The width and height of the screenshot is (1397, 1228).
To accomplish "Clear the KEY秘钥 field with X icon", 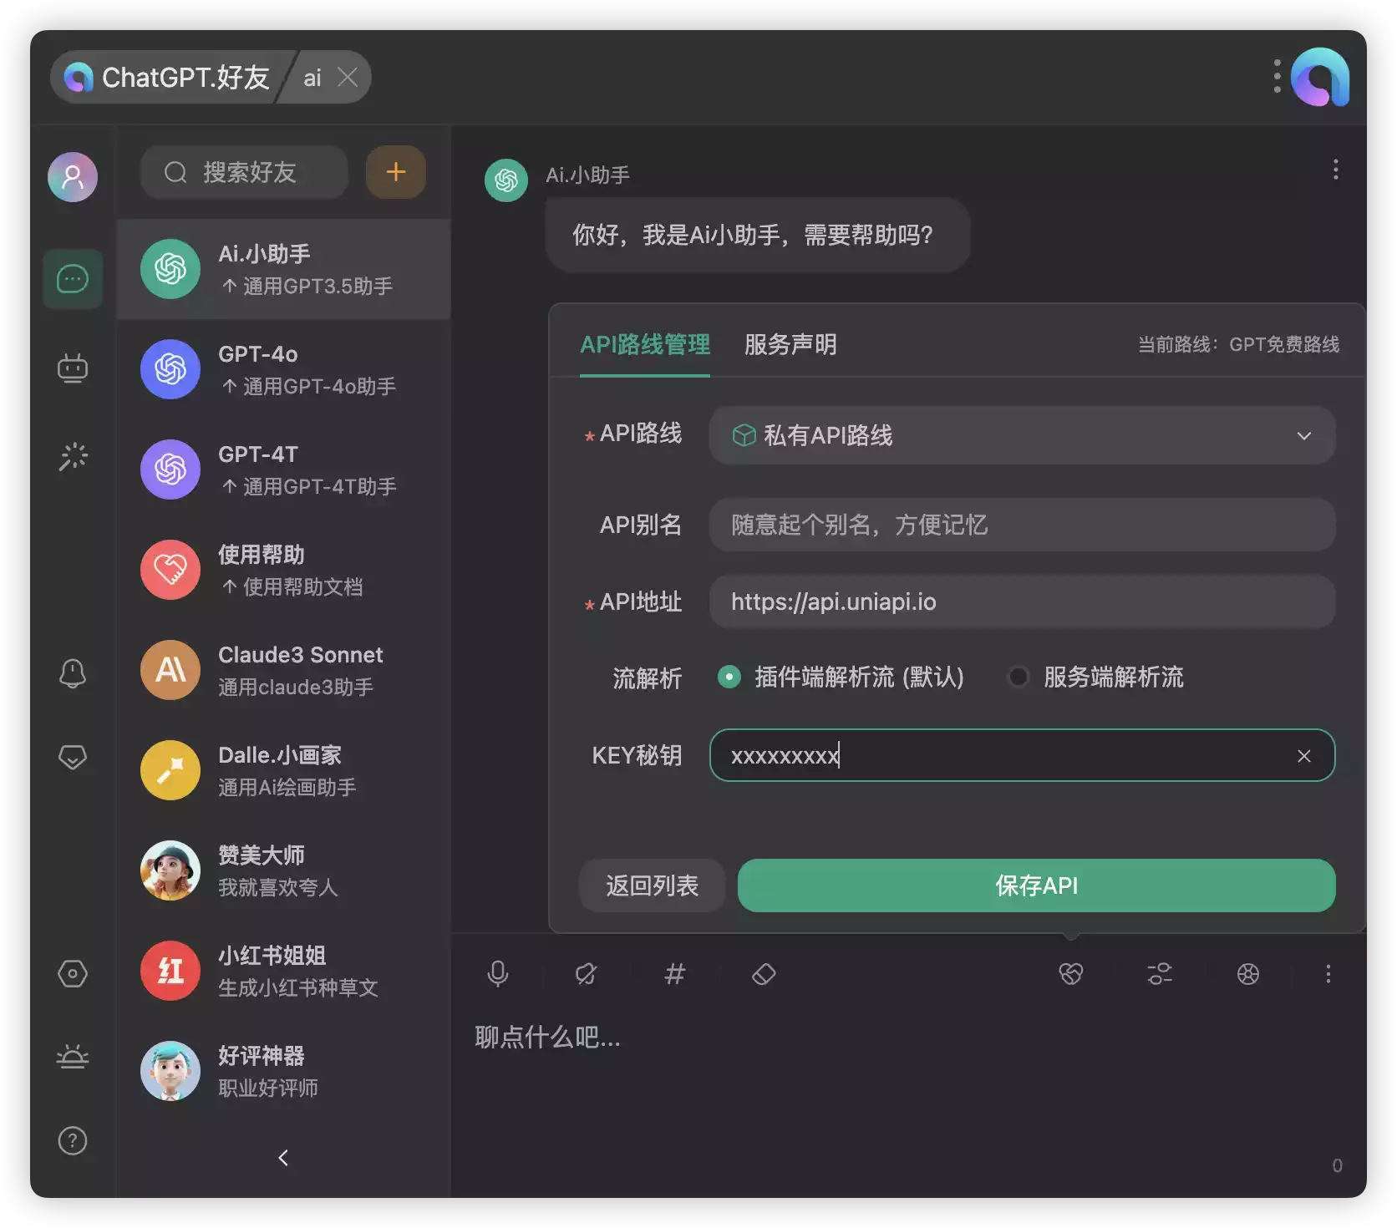I will click(1304, 756).
